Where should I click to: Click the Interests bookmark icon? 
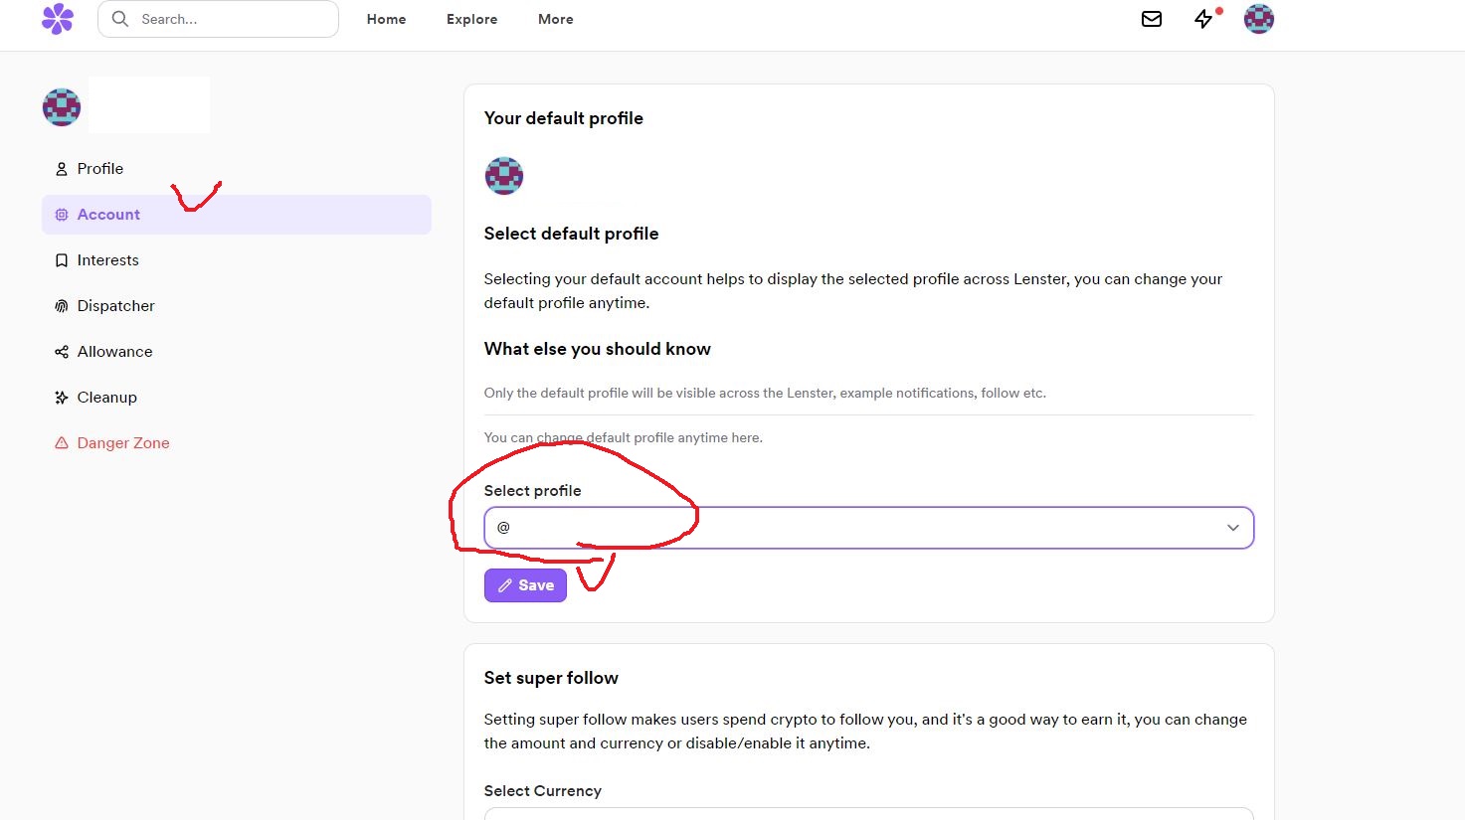click(62, 260)
